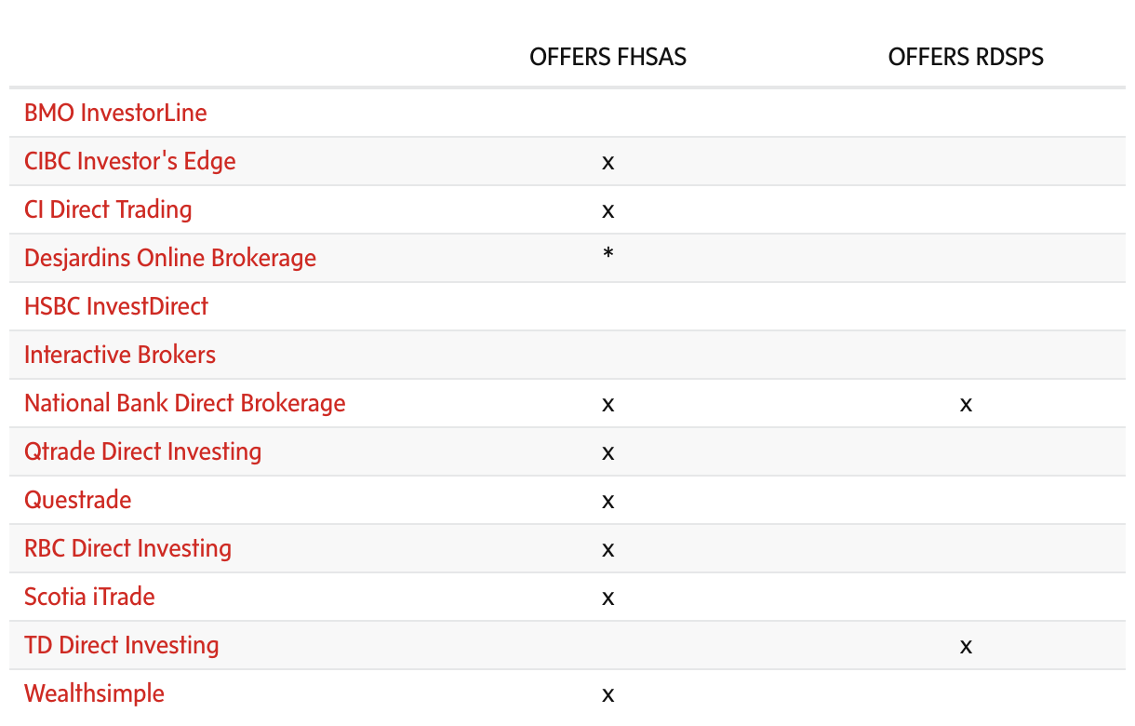
Task: Click the RBC Direct Investing link
Action: tap(127, 548)
